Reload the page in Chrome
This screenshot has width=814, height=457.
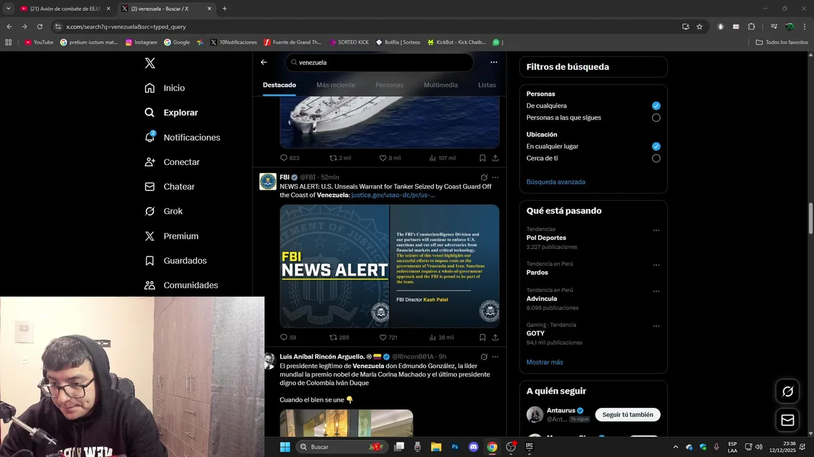click(x=39, y=27)
